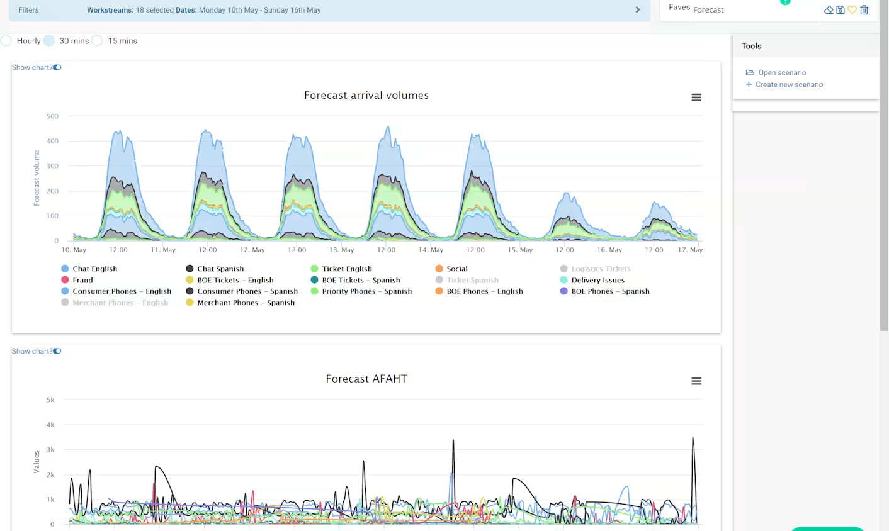
Task: Select the 30 mins interval radio button
Action: (49, 41)
